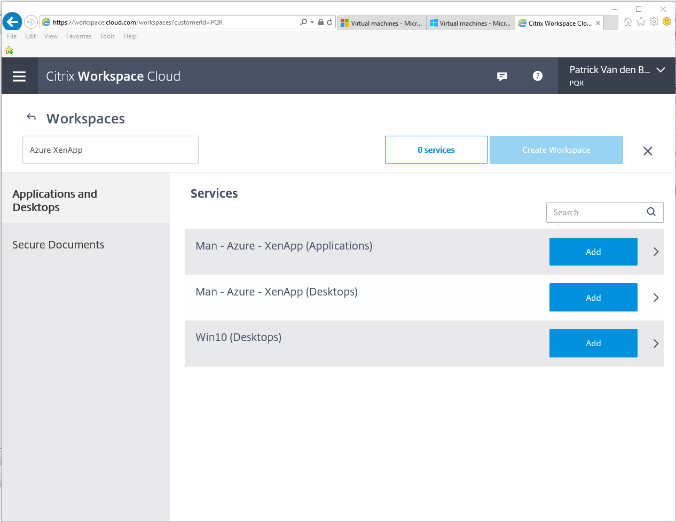Click the help question mark icon
This screenshot has width=676, height=522.
(538, 76)
